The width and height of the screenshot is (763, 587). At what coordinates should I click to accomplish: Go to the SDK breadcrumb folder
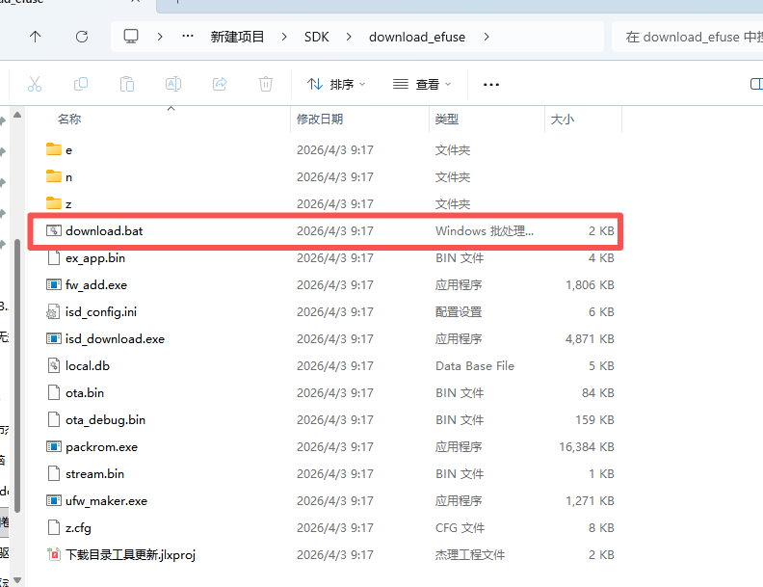tap(316, 37)
